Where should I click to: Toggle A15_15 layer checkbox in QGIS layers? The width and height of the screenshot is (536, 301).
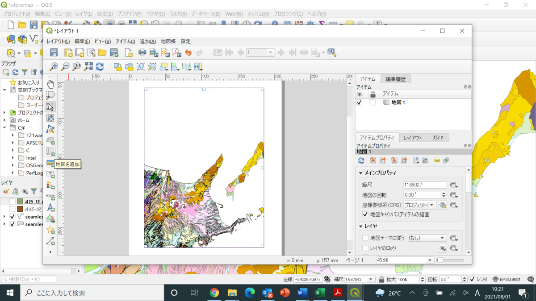13,202
